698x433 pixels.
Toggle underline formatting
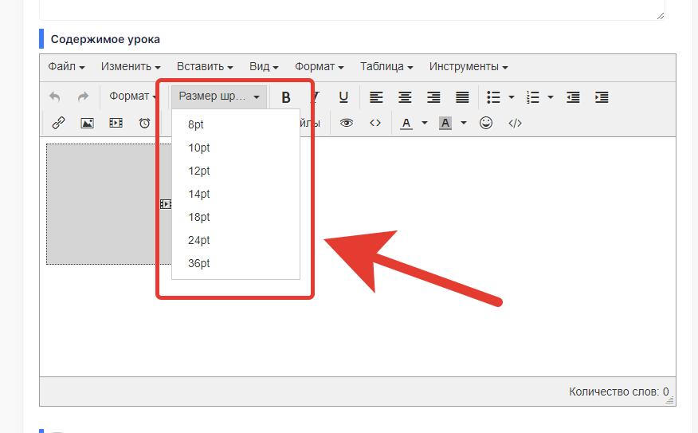tap(343, 97)
